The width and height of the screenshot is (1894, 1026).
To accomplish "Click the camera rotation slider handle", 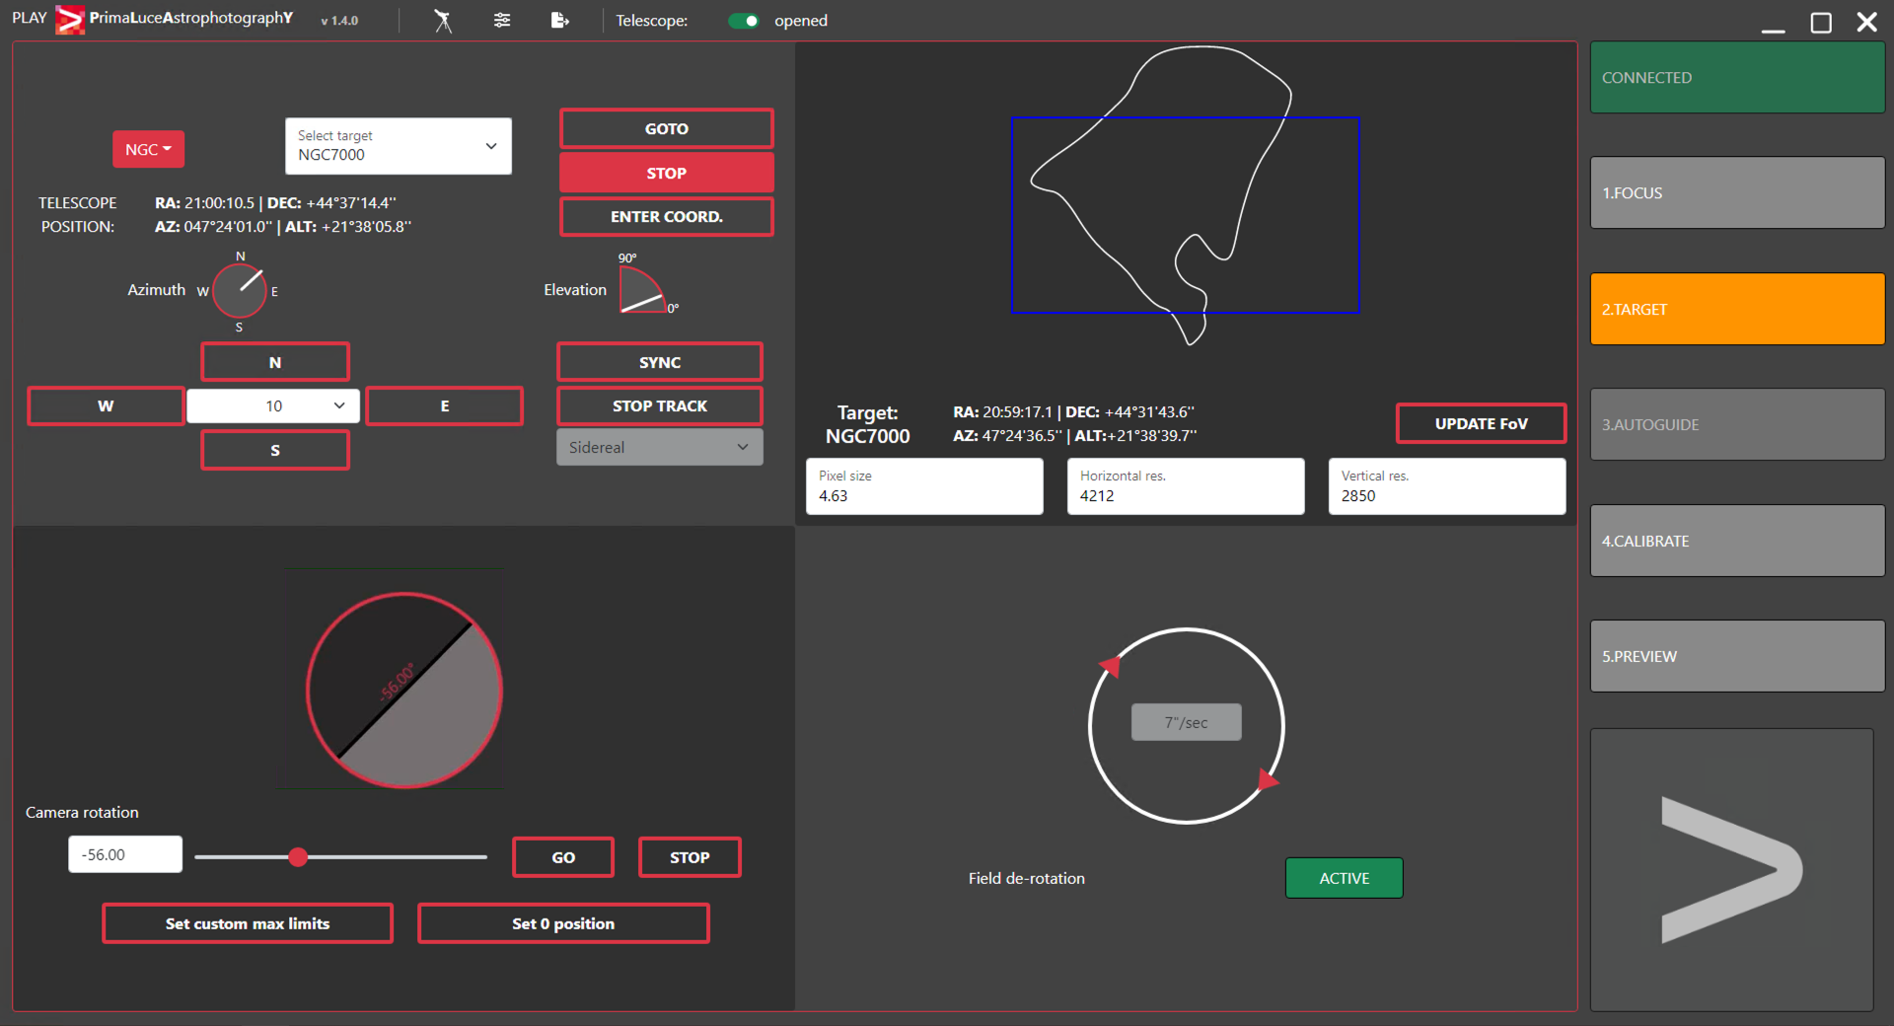I will tap(298, 857).
